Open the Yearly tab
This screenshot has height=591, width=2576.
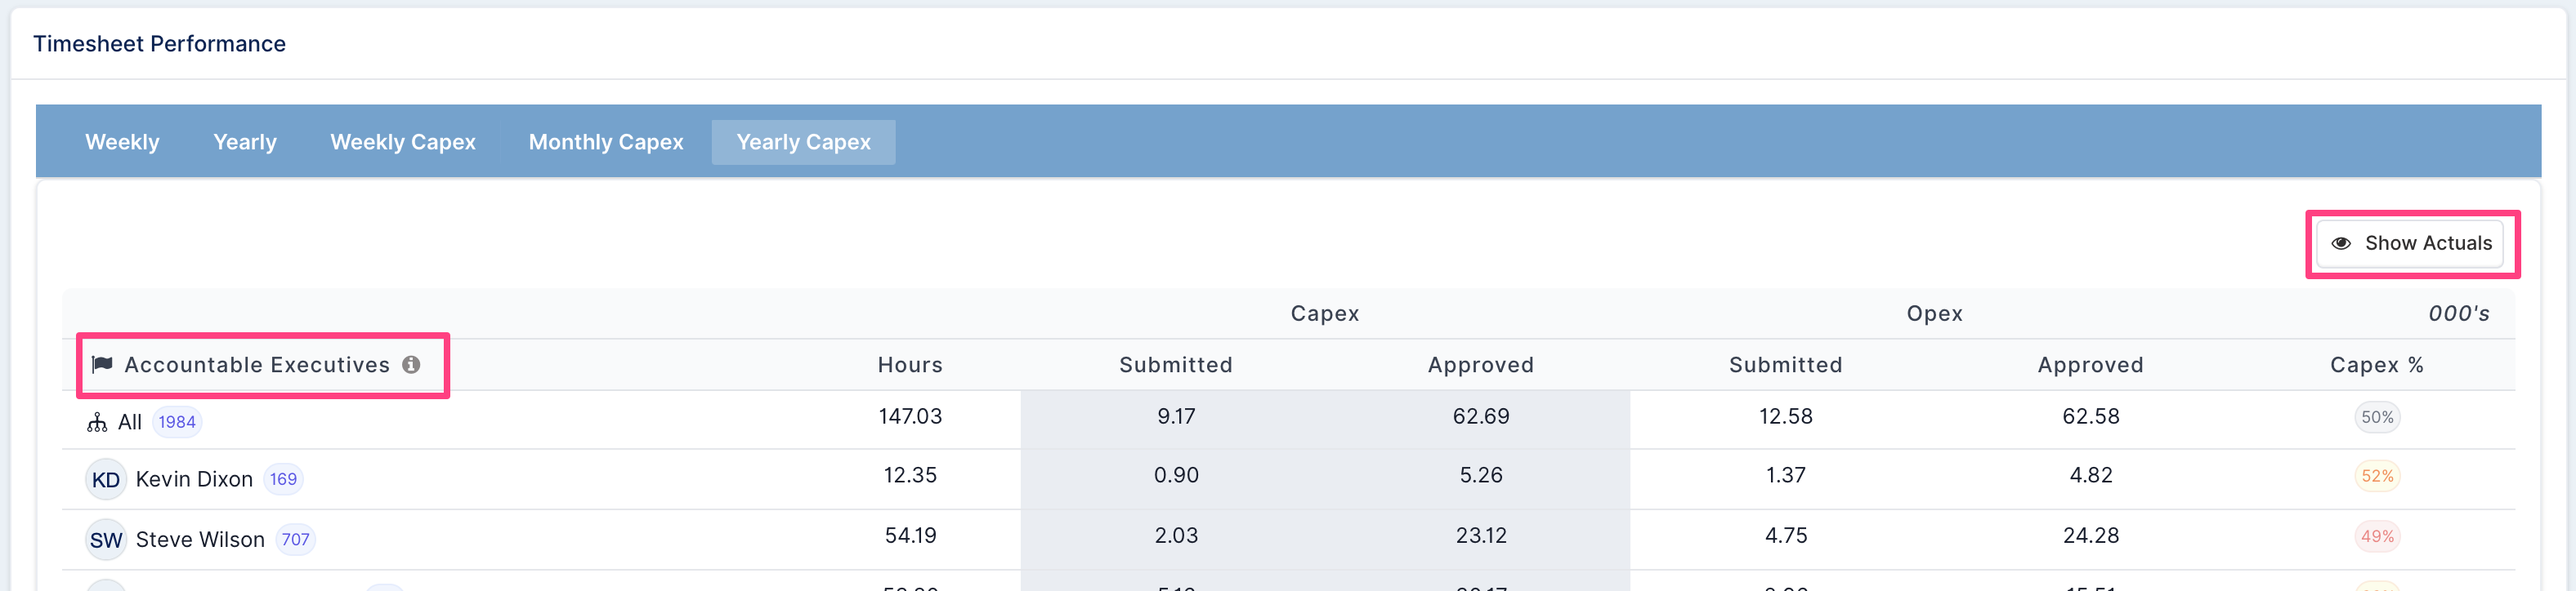245,142
